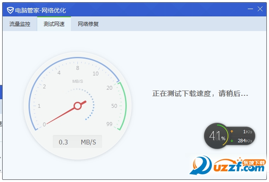Open the 网络修复 tab
Image resolution: width=269 pixels, height=182 pixels.
coord(88,24)
